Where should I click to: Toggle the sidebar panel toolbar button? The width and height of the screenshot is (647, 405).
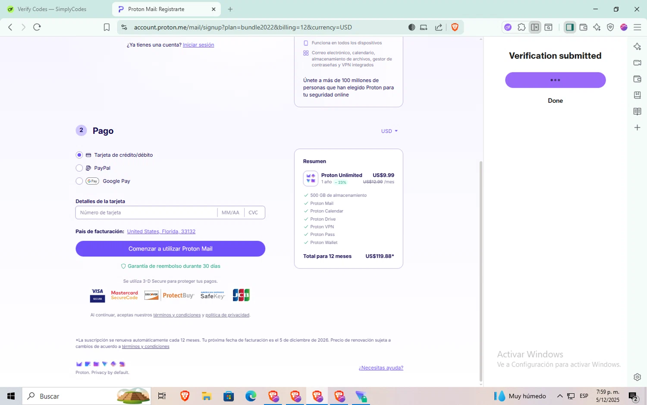pyautogui.click(x=570, y=27)
